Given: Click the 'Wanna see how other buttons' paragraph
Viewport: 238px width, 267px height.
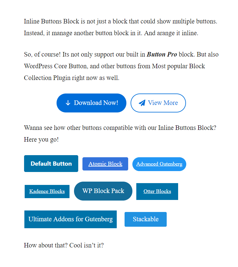Looking at the screenshot, I should (x=120, y=134).
